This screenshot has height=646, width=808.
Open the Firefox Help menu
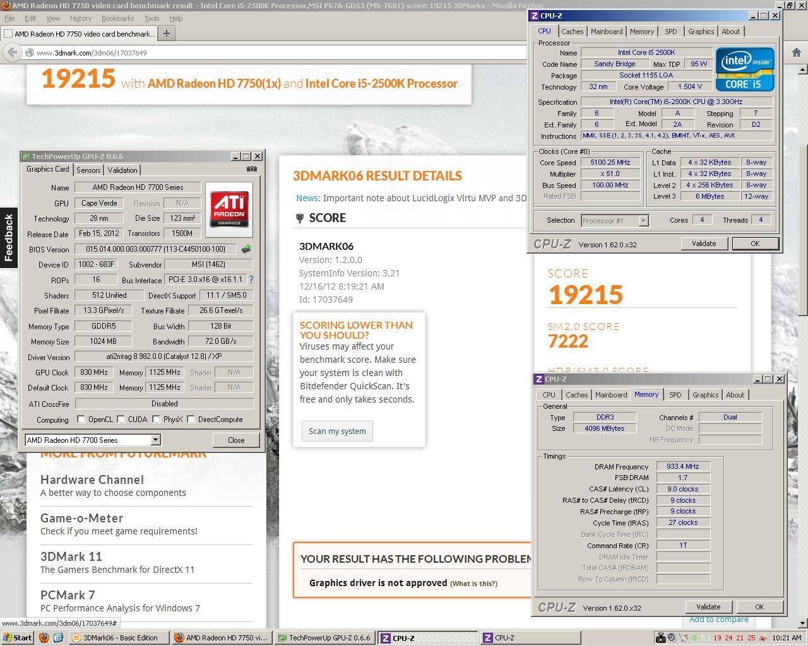tap(175, 18)
